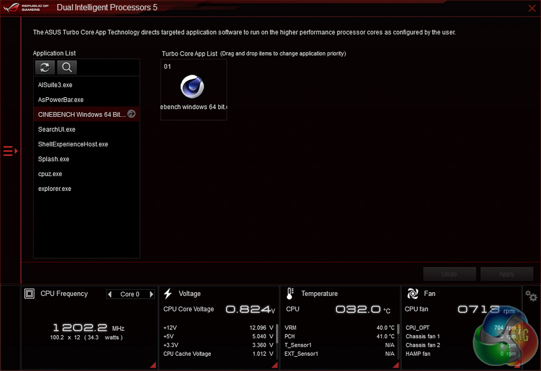Click the Core 0 selector label
Screen dimensions: 541x371
[130, 294]
